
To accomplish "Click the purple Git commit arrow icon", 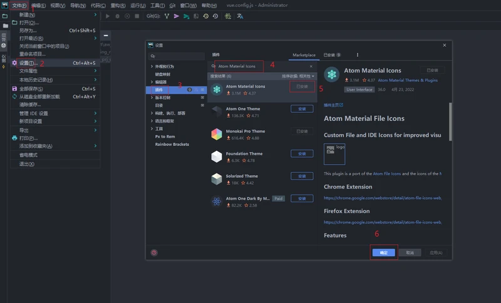I will tap(177, 16).
